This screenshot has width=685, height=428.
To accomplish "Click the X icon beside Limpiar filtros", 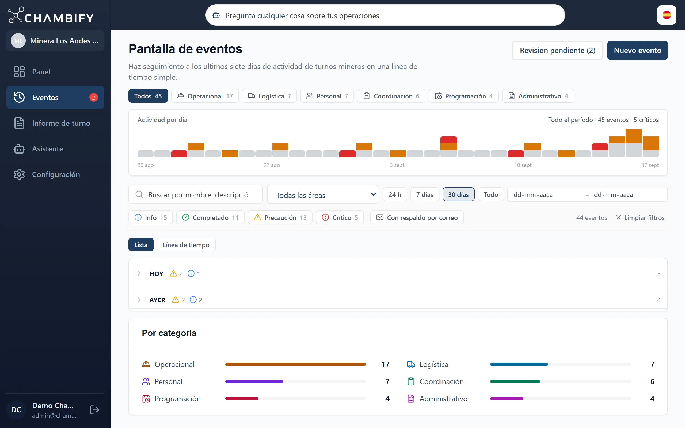I will pyautogui.click(x=618, y=217).
